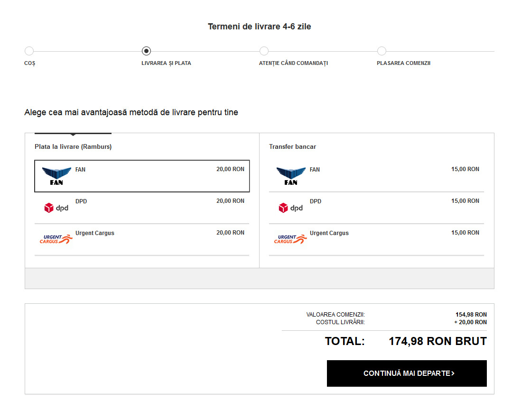Open the Plata la livrare (Ramburs) tab
This screenshot has height=418, width=512.
[x=73, y=147]
